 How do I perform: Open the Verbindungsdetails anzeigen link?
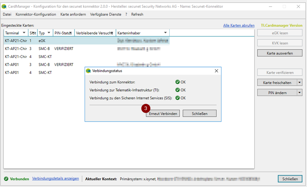56,178
